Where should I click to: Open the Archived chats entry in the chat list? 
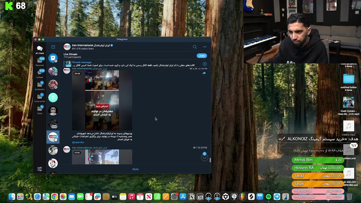[53, 58]
